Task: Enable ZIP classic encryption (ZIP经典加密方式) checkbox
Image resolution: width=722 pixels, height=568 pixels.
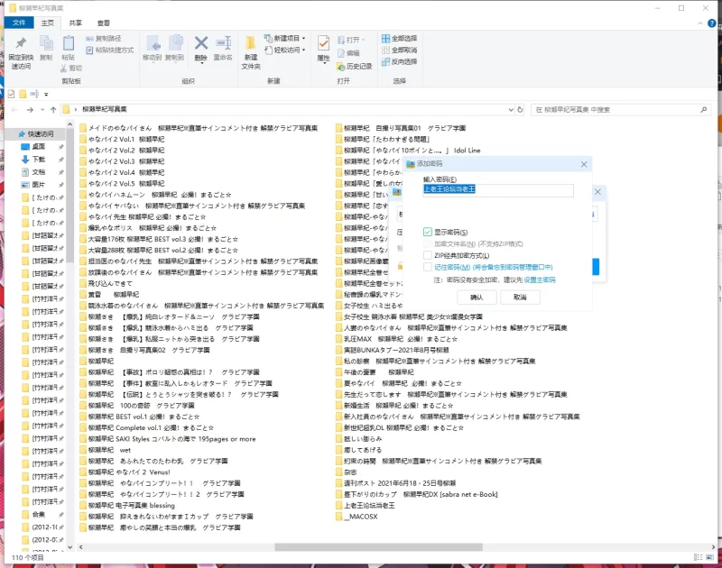Action: [x=427, y=255]
